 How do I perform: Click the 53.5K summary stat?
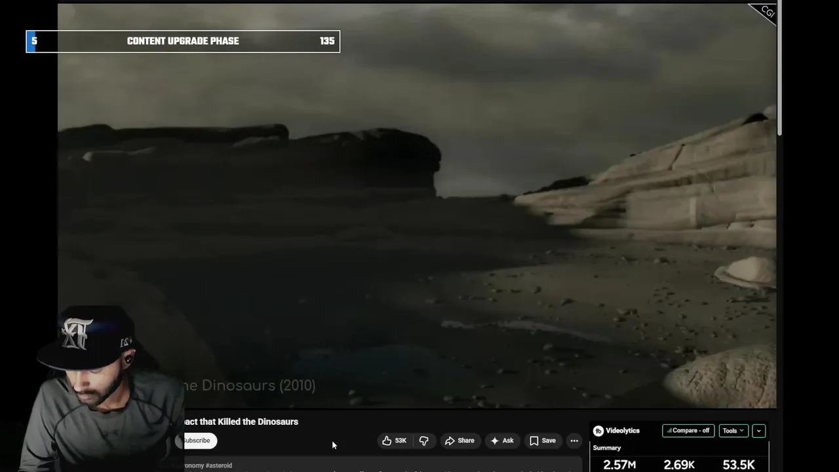click(x=739, y=465)
